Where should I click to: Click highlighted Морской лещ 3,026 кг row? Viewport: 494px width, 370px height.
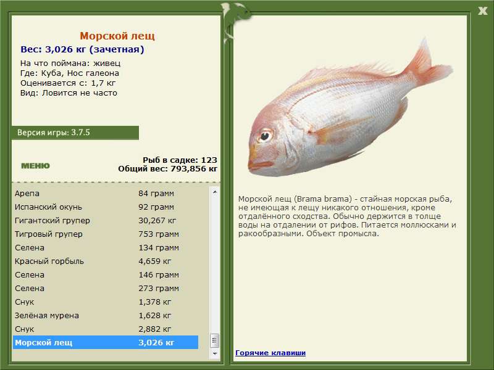pyautogui.click(x=106, y=342)
